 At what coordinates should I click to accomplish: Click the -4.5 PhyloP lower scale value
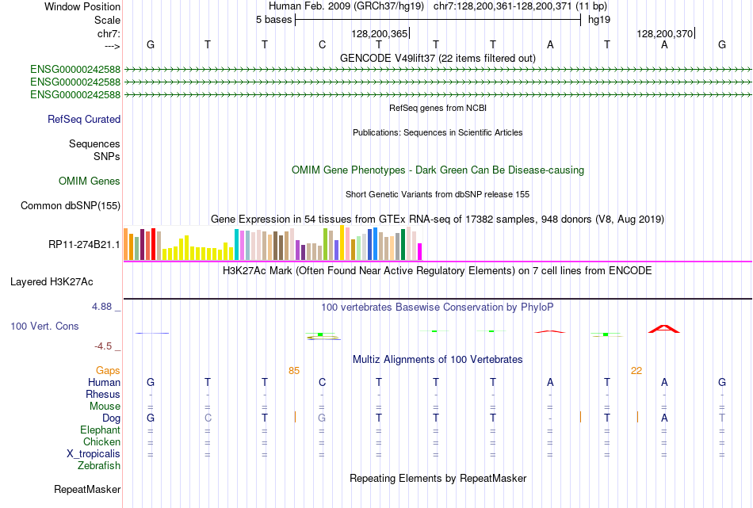[x=103, y=346]
